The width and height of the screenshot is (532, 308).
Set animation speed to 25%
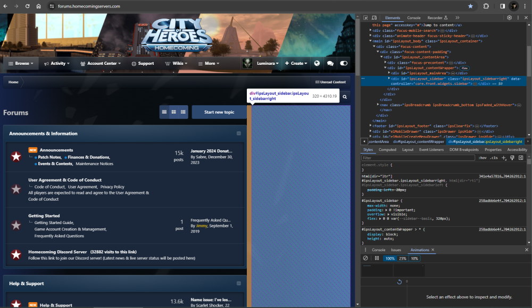(403, 258)
